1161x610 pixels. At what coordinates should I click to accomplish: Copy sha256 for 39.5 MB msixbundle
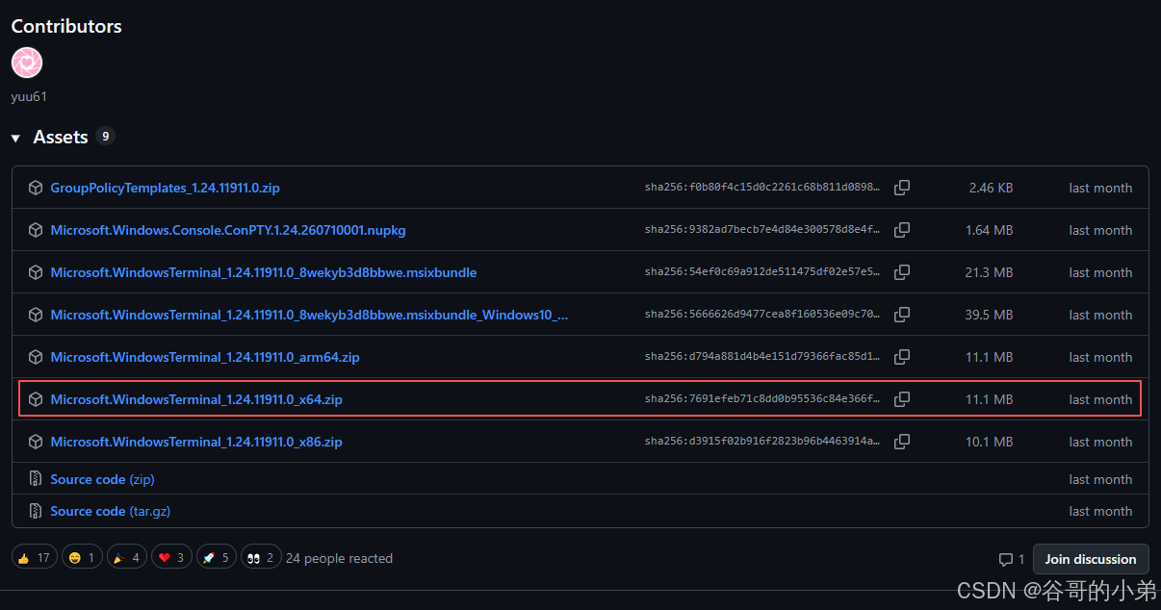(902, 315)
